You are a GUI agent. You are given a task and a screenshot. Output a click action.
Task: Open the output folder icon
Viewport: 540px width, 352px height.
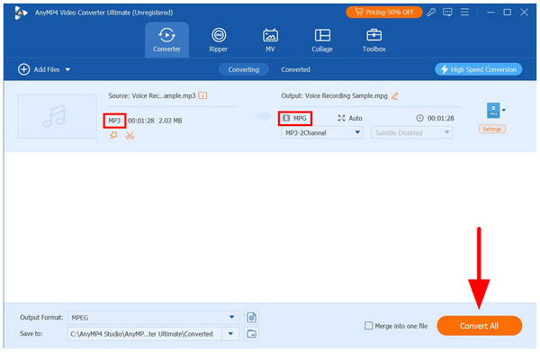click(252, 334)
